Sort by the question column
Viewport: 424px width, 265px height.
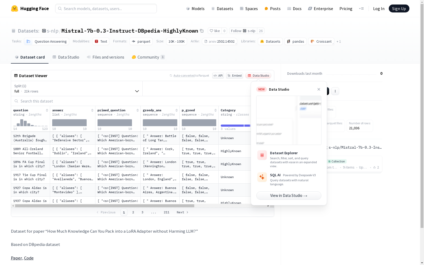(47, 110)
